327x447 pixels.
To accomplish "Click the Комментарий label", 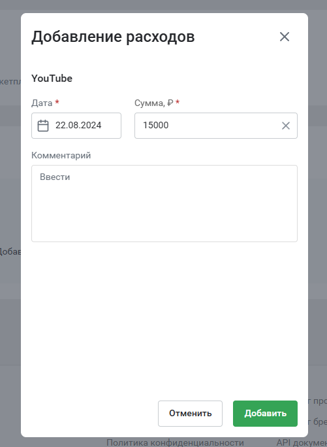I will (61, 155).
